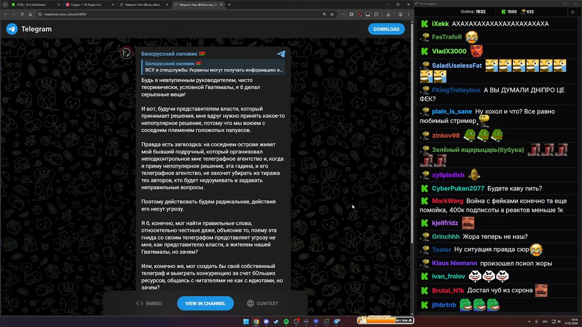The width and height of the screenshot is (582, 327).
Task: Open Chrome from the taskbar
Action: pyautogui.click(x=256, y=322)
